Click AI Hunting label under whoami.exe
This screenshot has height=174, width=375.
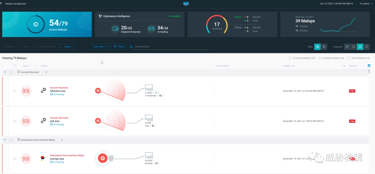click(x=57, y=94)
